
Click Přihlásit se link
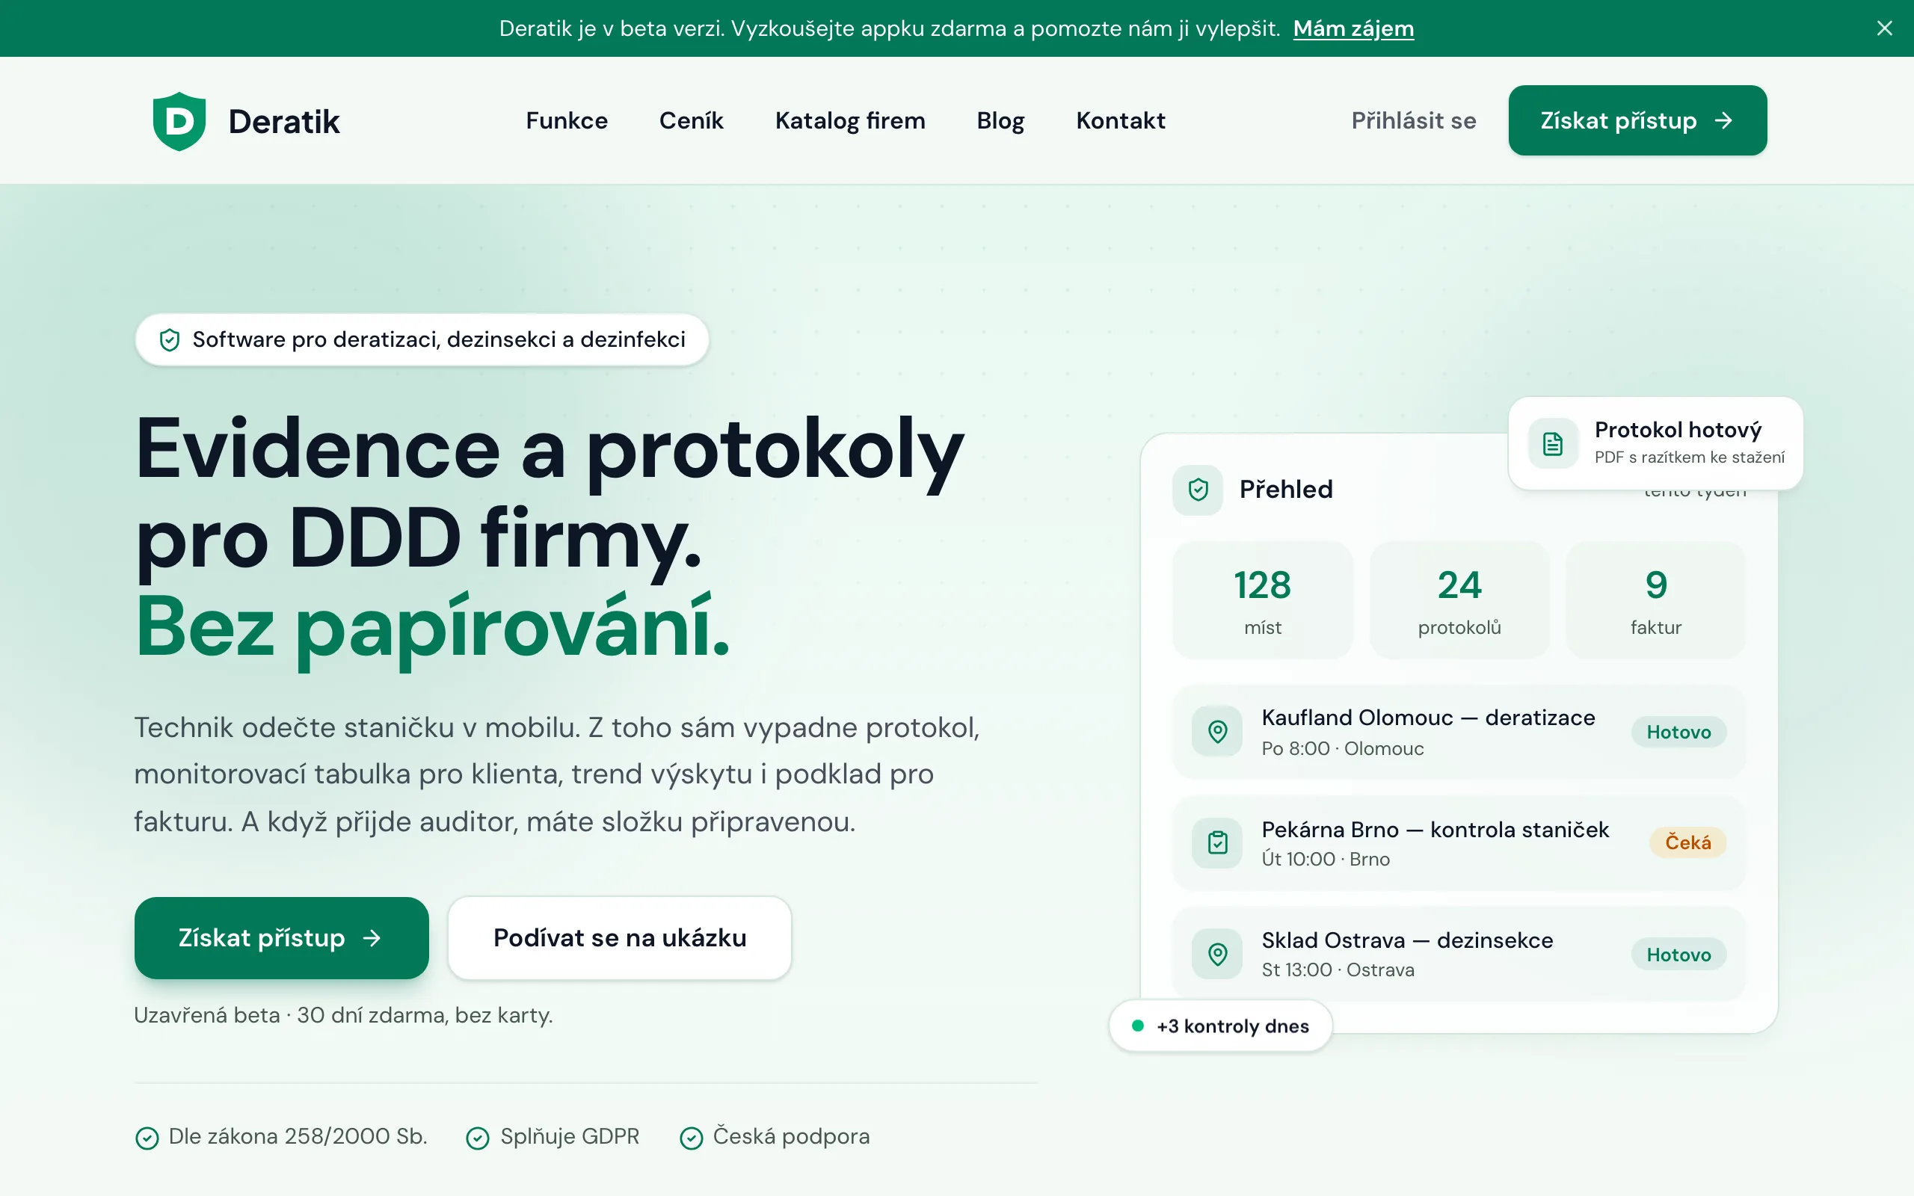tap(1413, 120)
